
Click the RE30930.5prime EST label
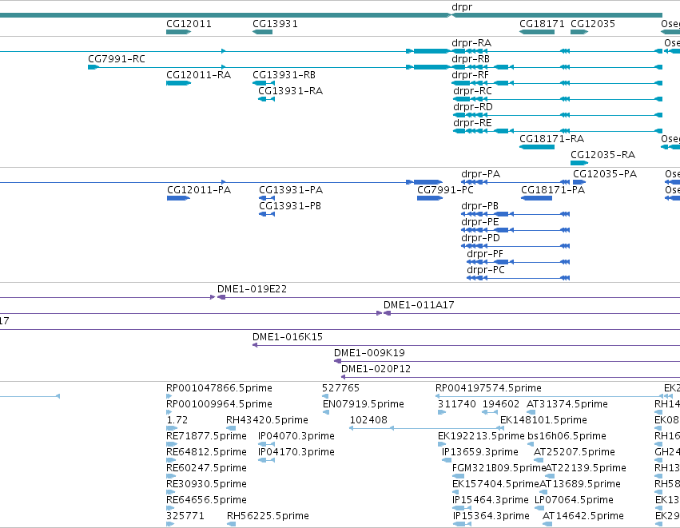coord(206,484)
